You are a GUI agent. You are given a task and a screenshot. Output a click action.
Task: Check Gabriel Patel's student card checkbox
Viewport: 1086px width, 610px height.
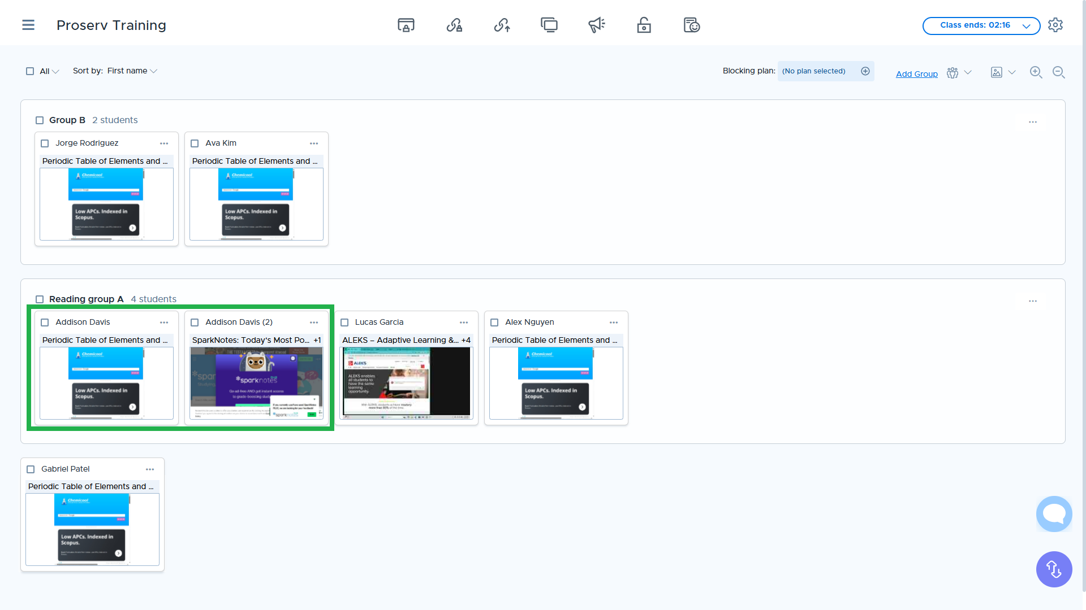click(x=31, y=469)
